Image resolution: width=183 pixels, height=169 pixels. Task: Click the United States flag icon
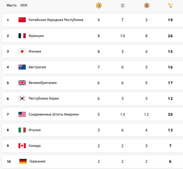tap(22, 114)
